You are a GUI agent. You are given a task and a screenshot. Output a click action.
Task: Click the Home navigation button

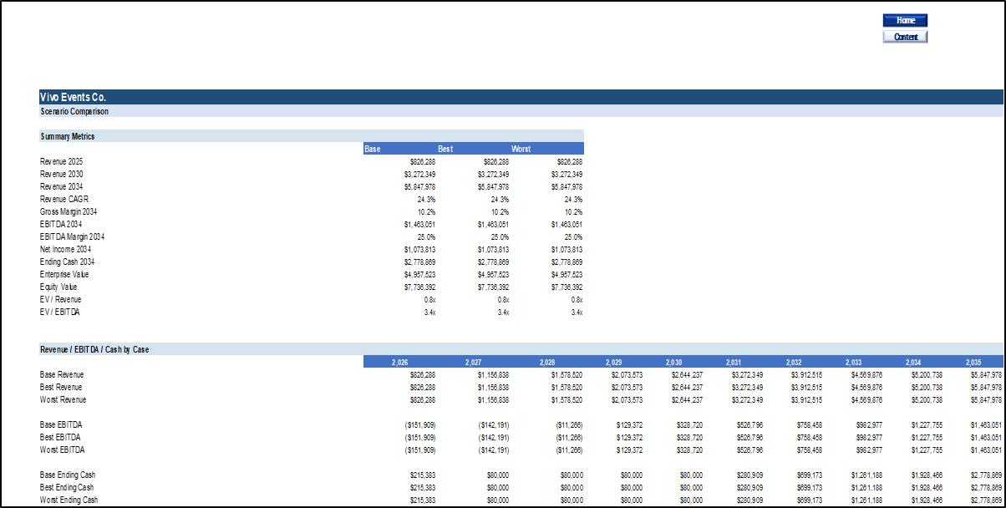pos(905,19)
